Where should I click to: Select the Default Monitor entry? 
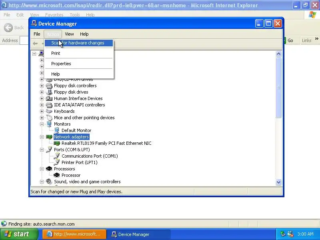point(76,130)
